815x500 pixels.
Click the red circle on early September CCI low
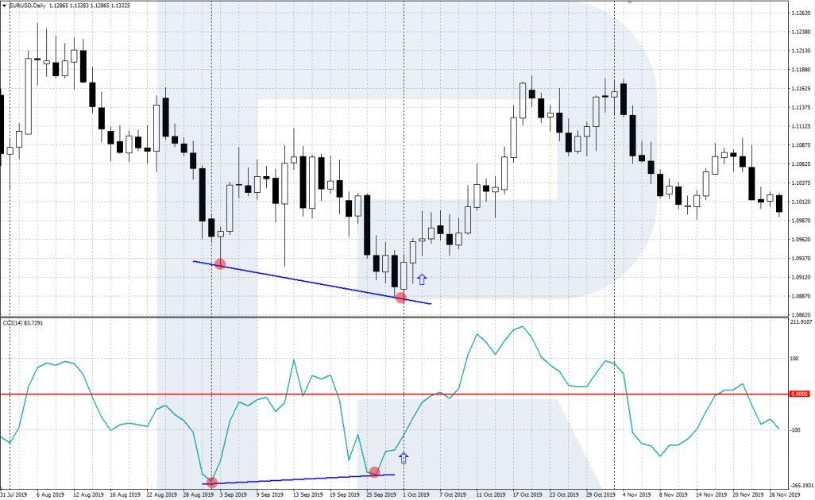tap(211, 482)
